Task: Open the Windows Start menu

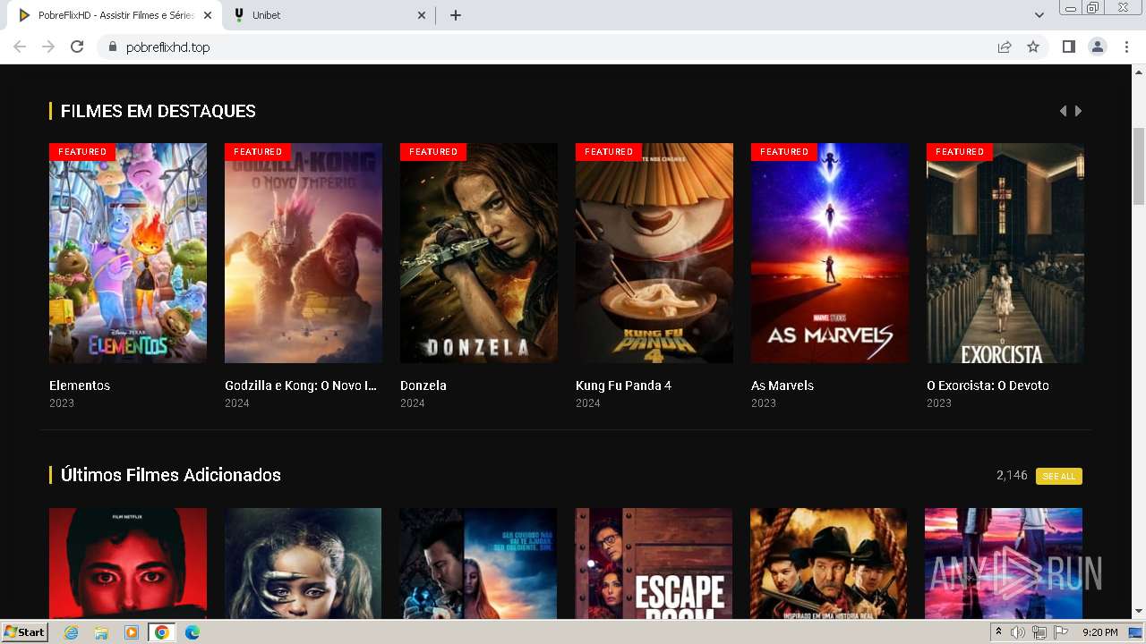Action: pos(25,631)
